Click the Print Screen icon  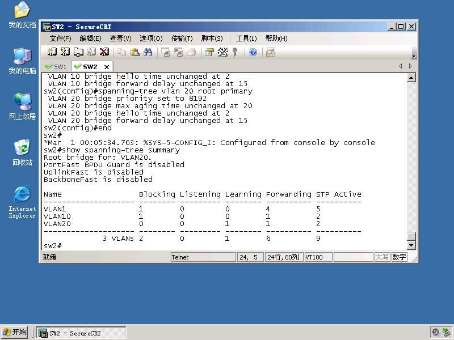pos(166,52)
